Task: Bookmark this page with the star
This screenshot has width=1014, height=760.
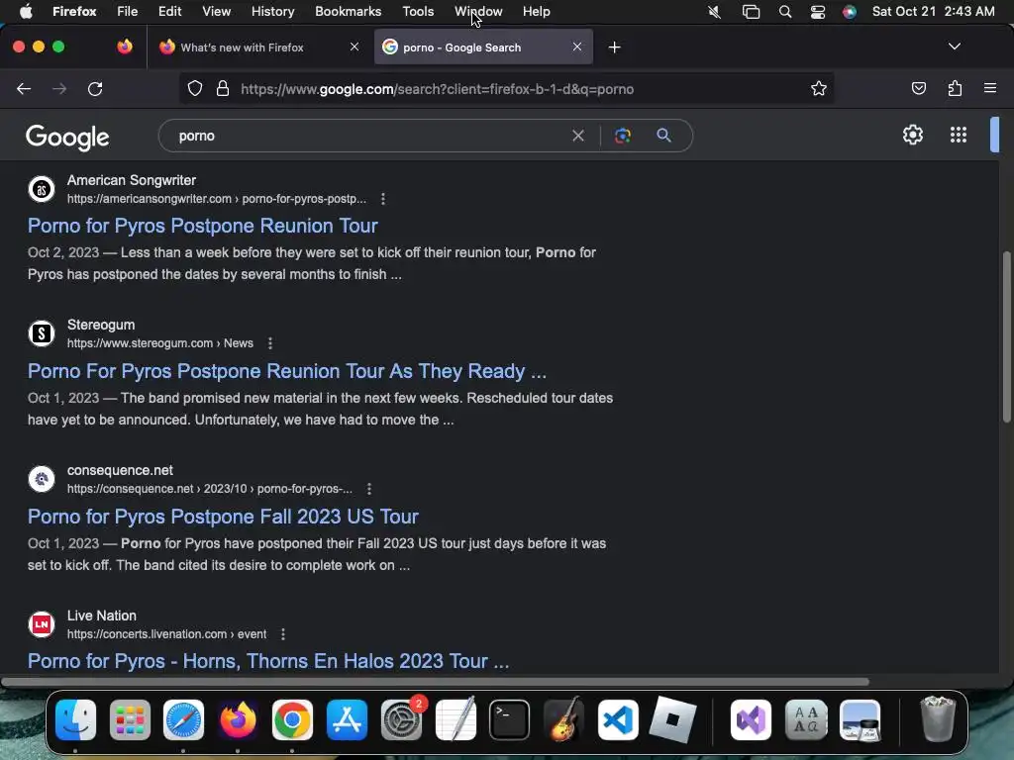Action: coord(819,88)
